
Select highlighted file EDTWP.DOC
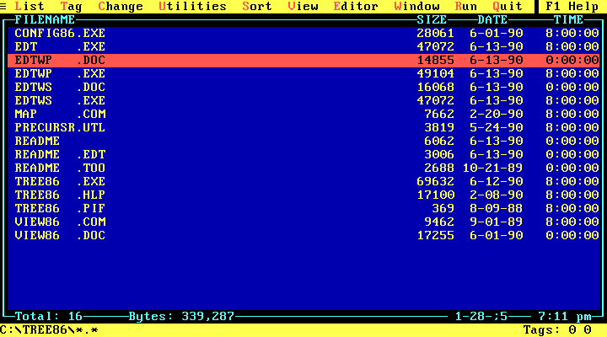(x=303, y=61)
